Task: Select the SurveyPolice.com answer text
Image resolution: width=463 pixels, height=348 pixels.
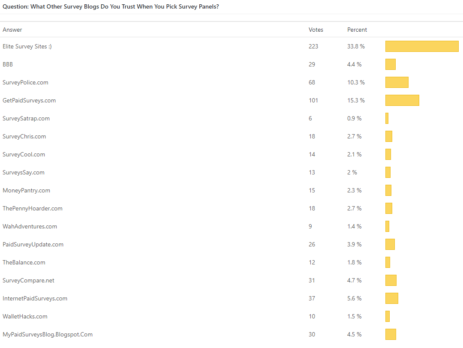Action: click(x=25, y=82)
